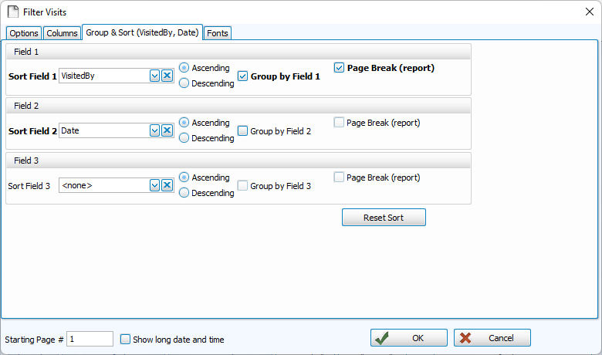Open the Sort Field 3 dropdown list
The width and height of the screenshot is (602, 355).
(x=154, y=185)
